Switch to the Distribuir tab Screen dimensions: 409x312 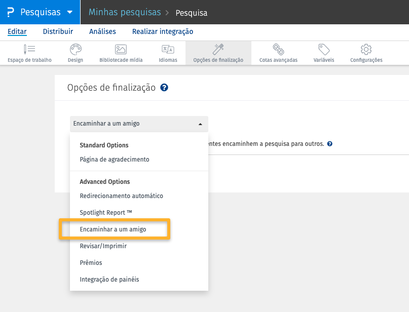(x=58, y=31)
